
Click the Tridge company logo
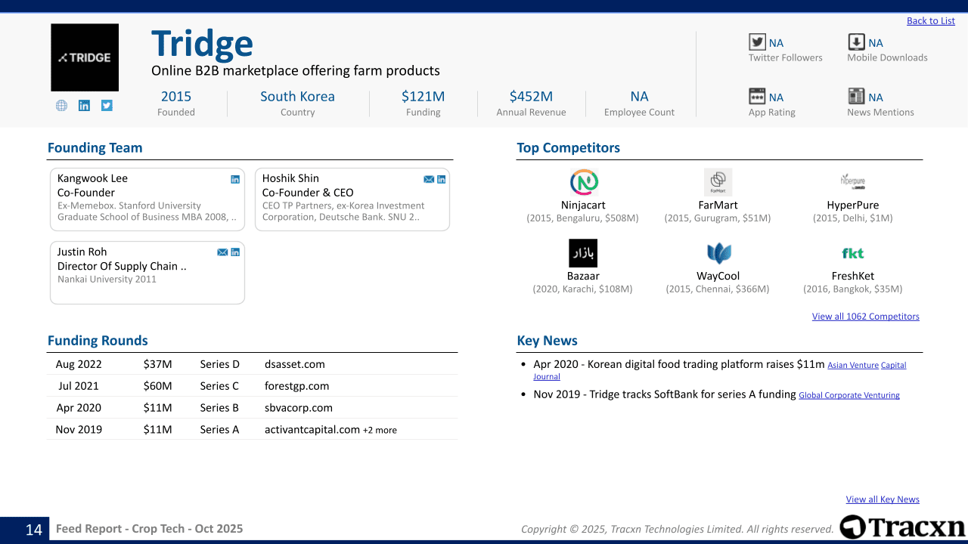pyautogui.click(x=85, y=57)
